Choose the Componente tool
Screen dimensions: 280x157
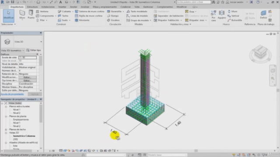45,16
